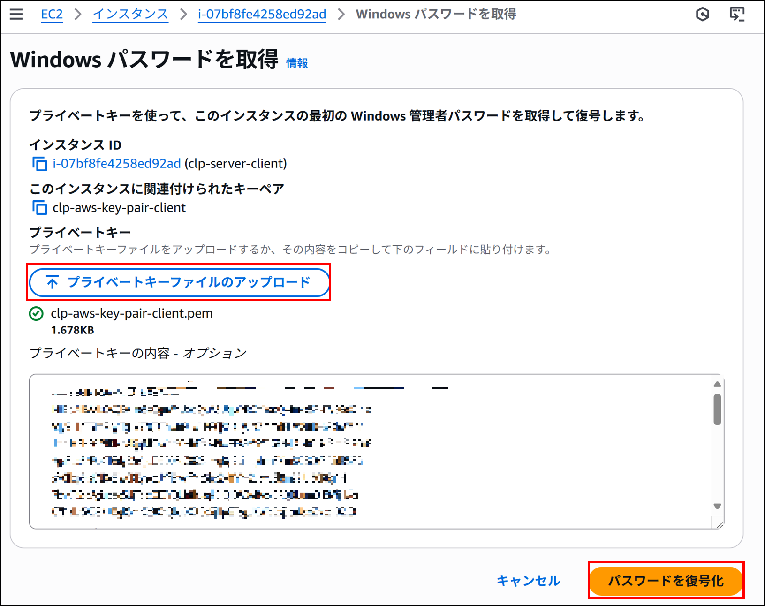Image resolution: width=765 pixels, height=606 pixels.
Task: Open the hamburger navigation menu
Action: [16, 14]
